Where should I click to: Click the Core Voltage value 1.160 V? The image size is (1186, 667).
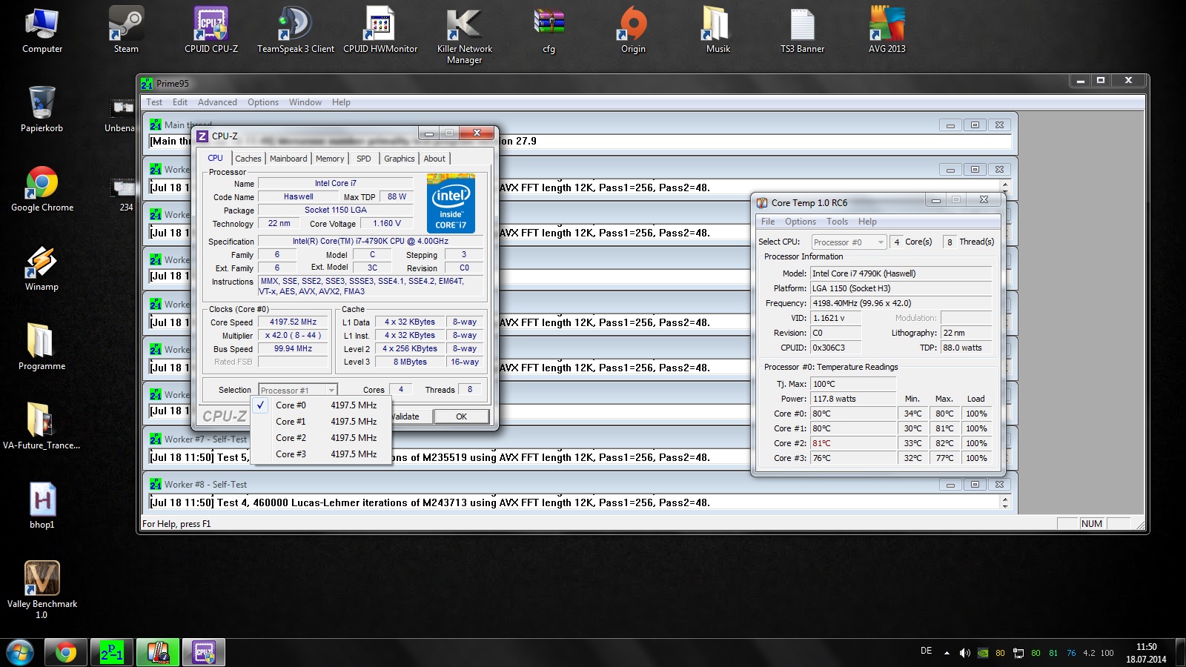pyautogui.click(x=387, y=224)
